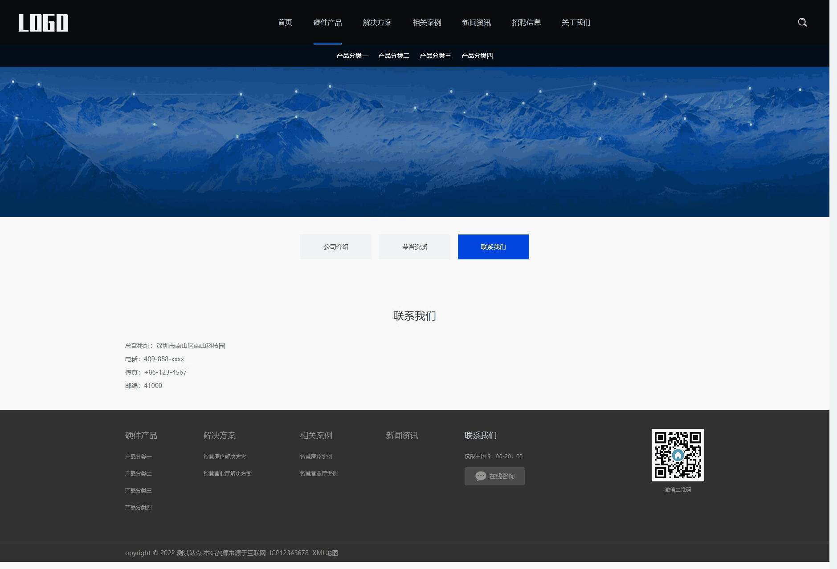Open footer heading 联系我们
The image size is (837, 569).
tap(481, 435)
